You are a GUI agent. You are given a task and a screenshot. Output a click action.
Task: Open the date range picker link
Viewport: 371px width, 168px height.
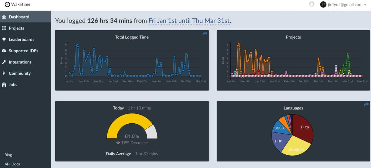tap(189, 21)
